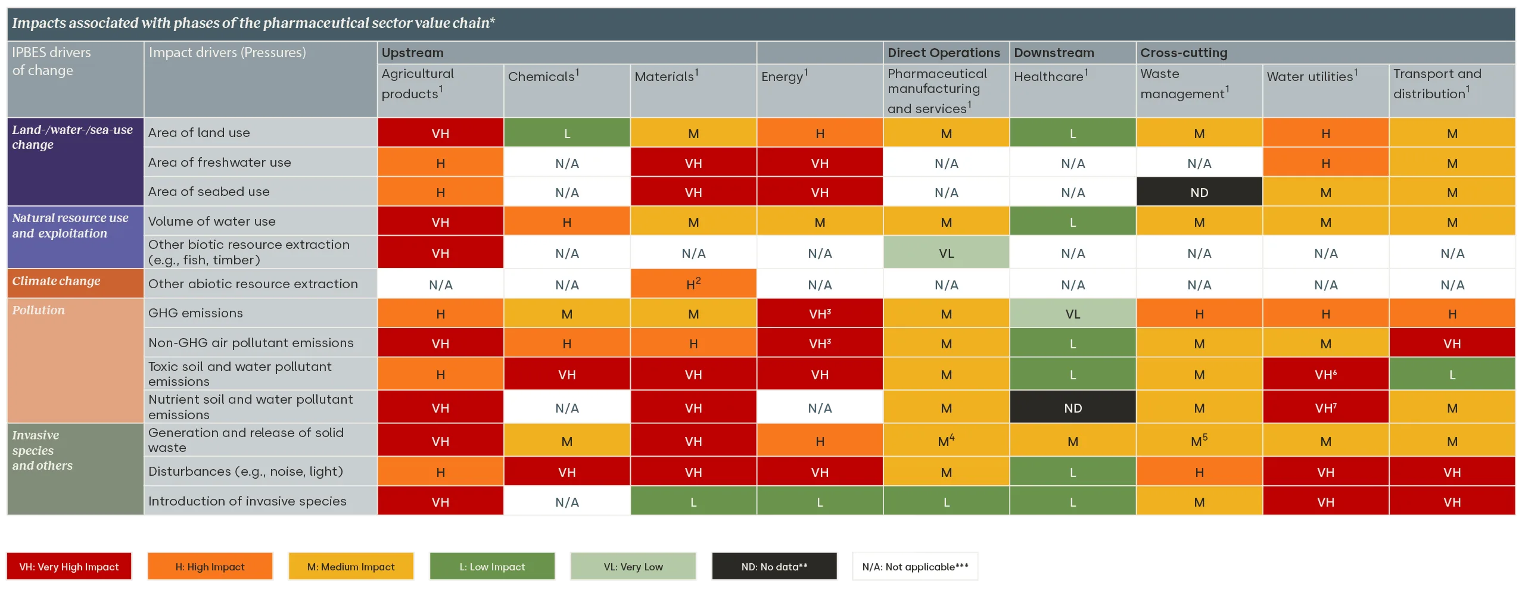The height and width of the screenshot is (593, 1525).
Task: Click the Climate change driver label
Action: pos(57,281)
